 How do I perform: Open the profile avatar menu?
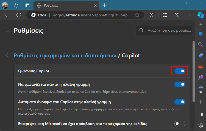click(x=5, y=5)
